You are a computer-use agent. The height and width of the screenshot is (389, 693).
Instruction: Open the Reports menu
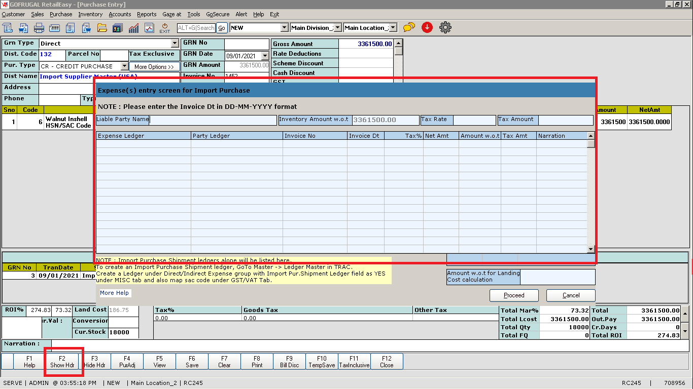pos(147,14)
